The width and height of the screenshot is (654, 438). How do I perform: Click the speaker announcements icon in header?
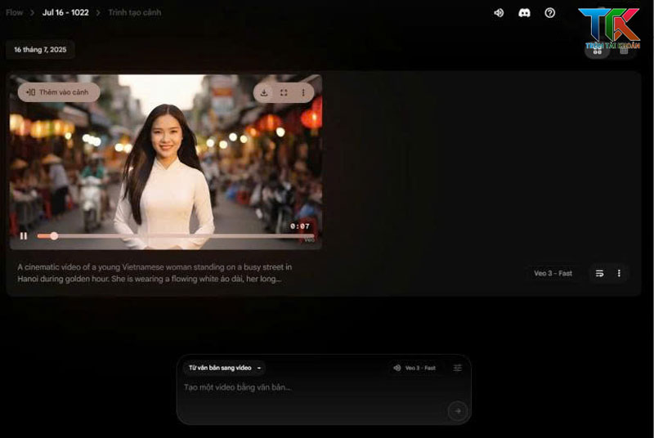[x=499, y=12]
